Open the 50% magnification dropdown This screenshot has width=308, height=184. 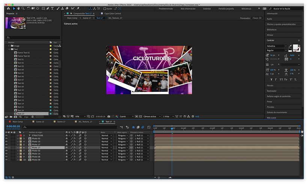coord(80,117)
